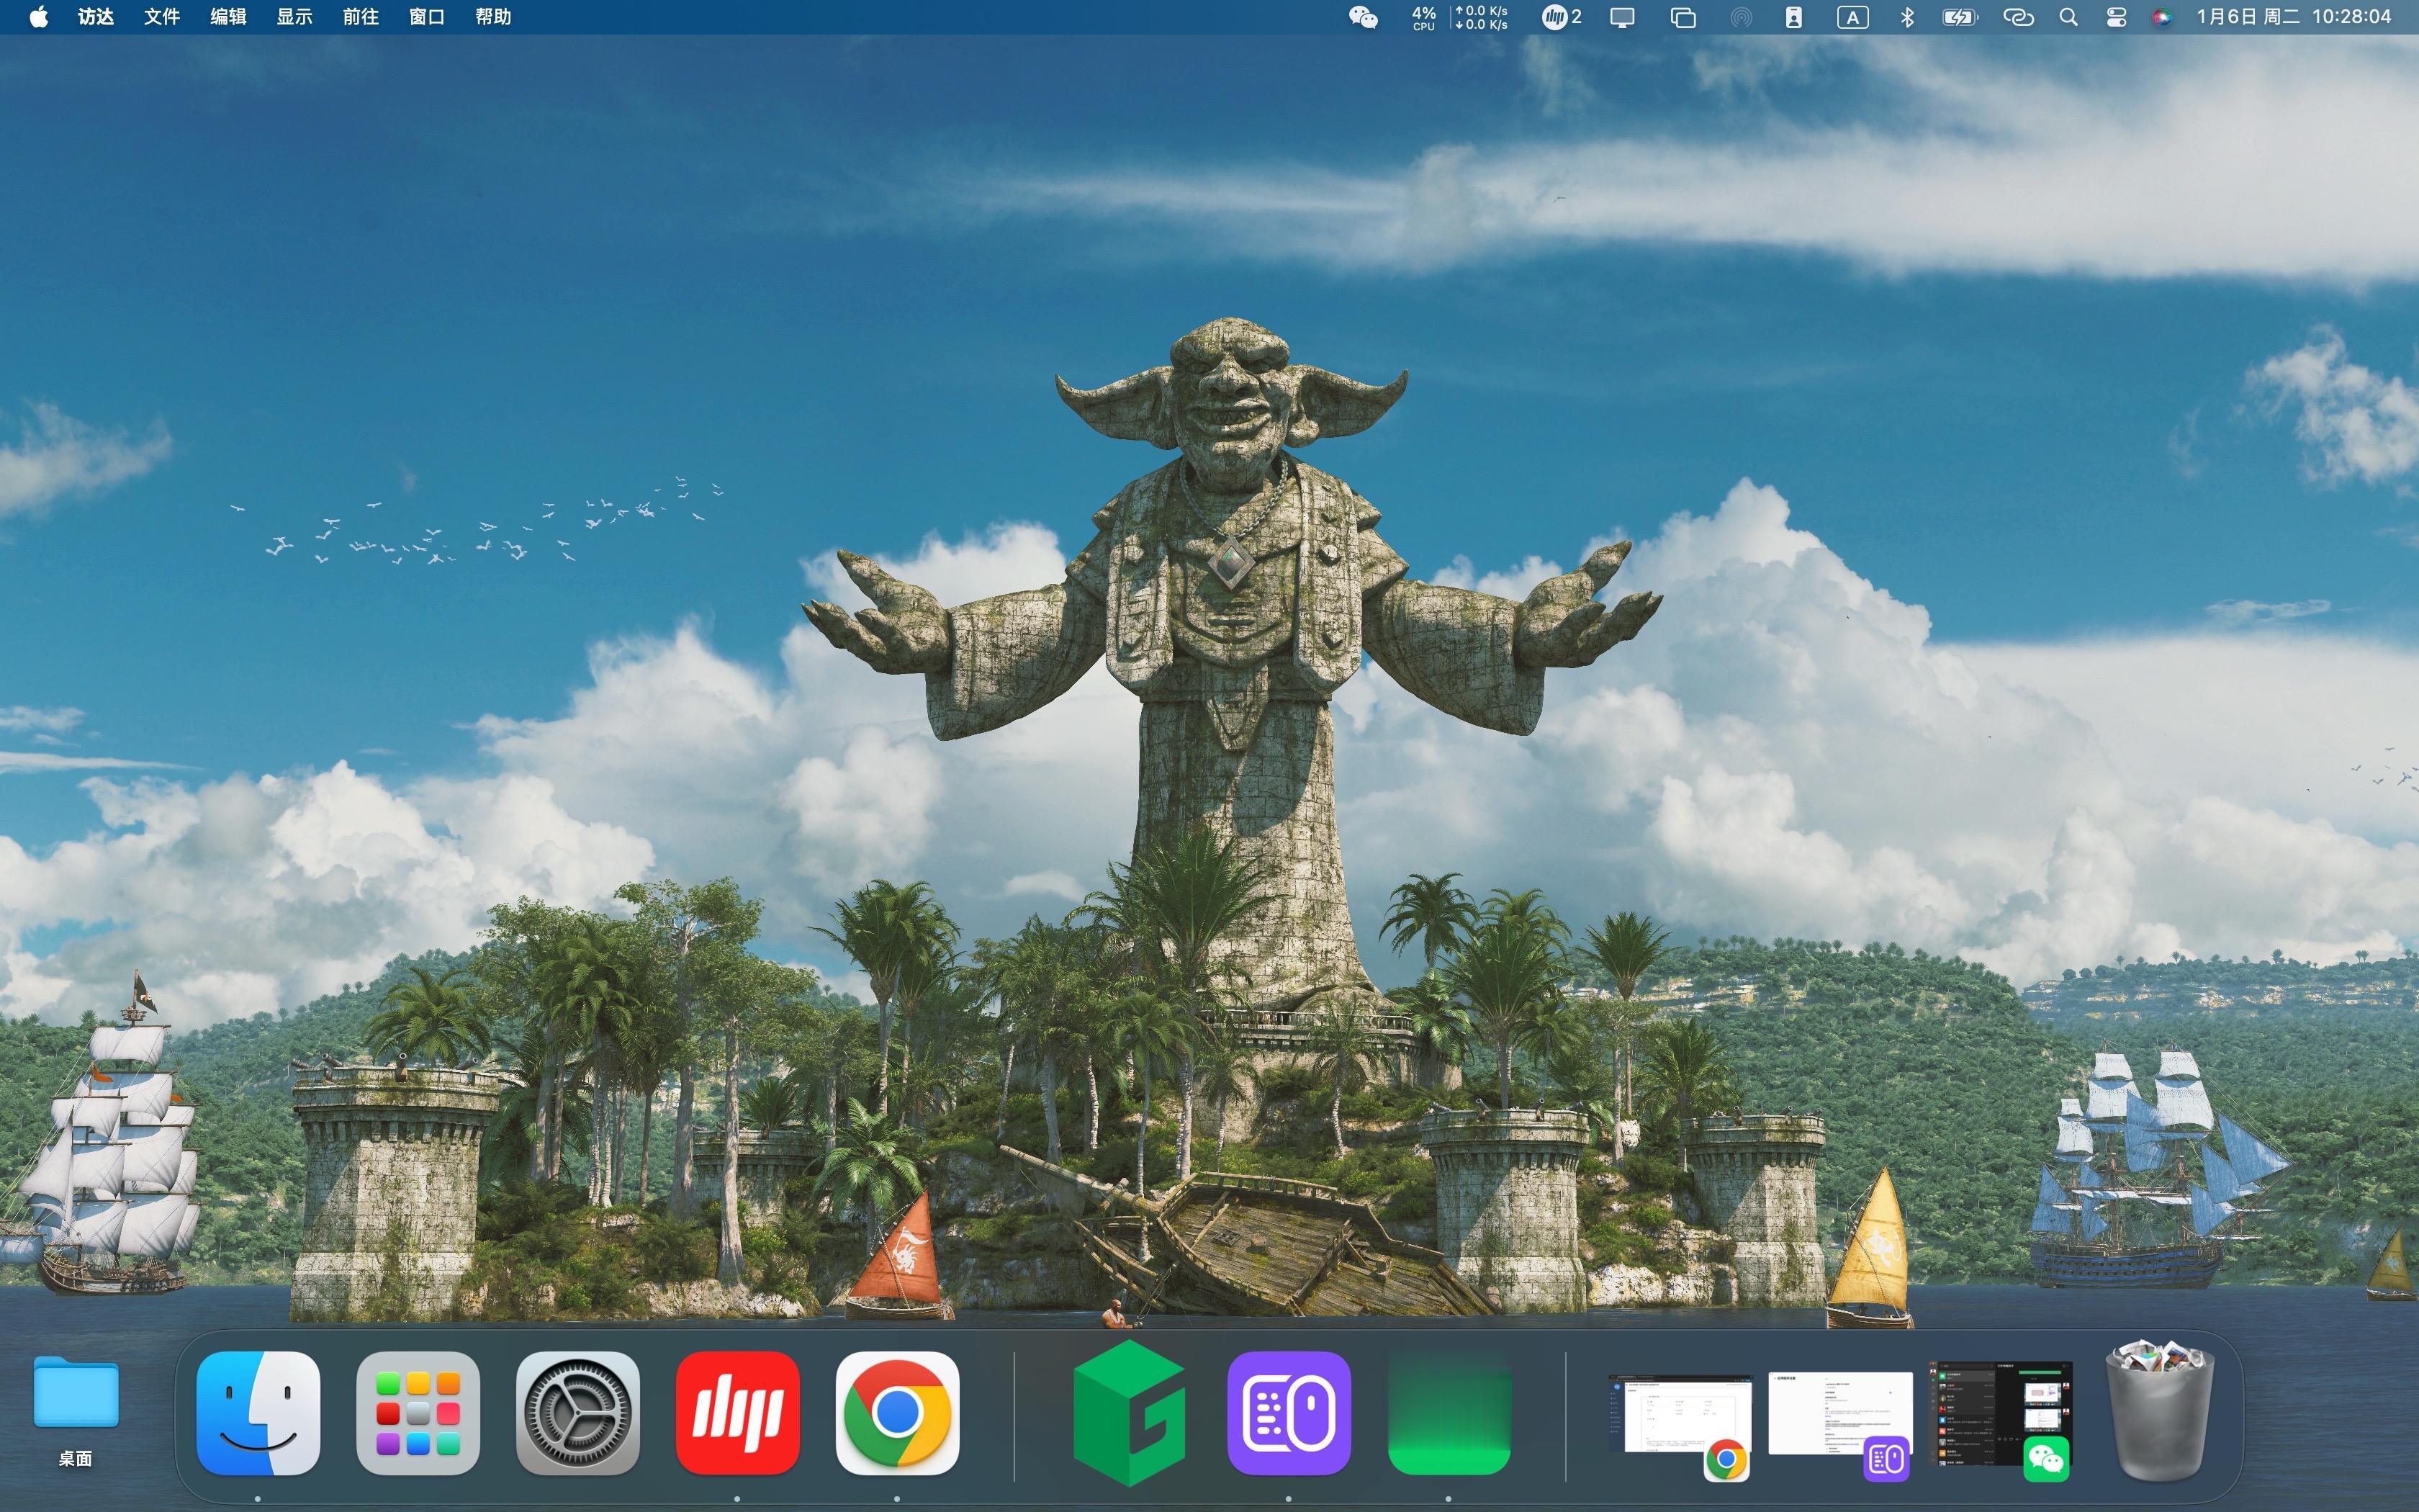2419x1512 pixels.
Task: Open the purple keyboard-mouse app in dock
Action: click(x=1289, y=1412)
